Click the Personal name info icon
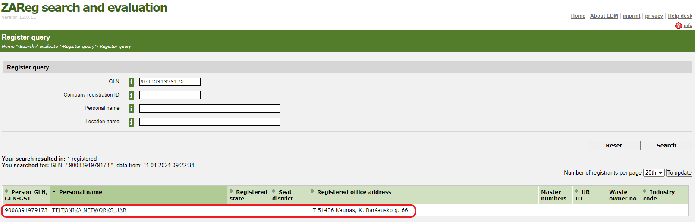 pos(132,109)
